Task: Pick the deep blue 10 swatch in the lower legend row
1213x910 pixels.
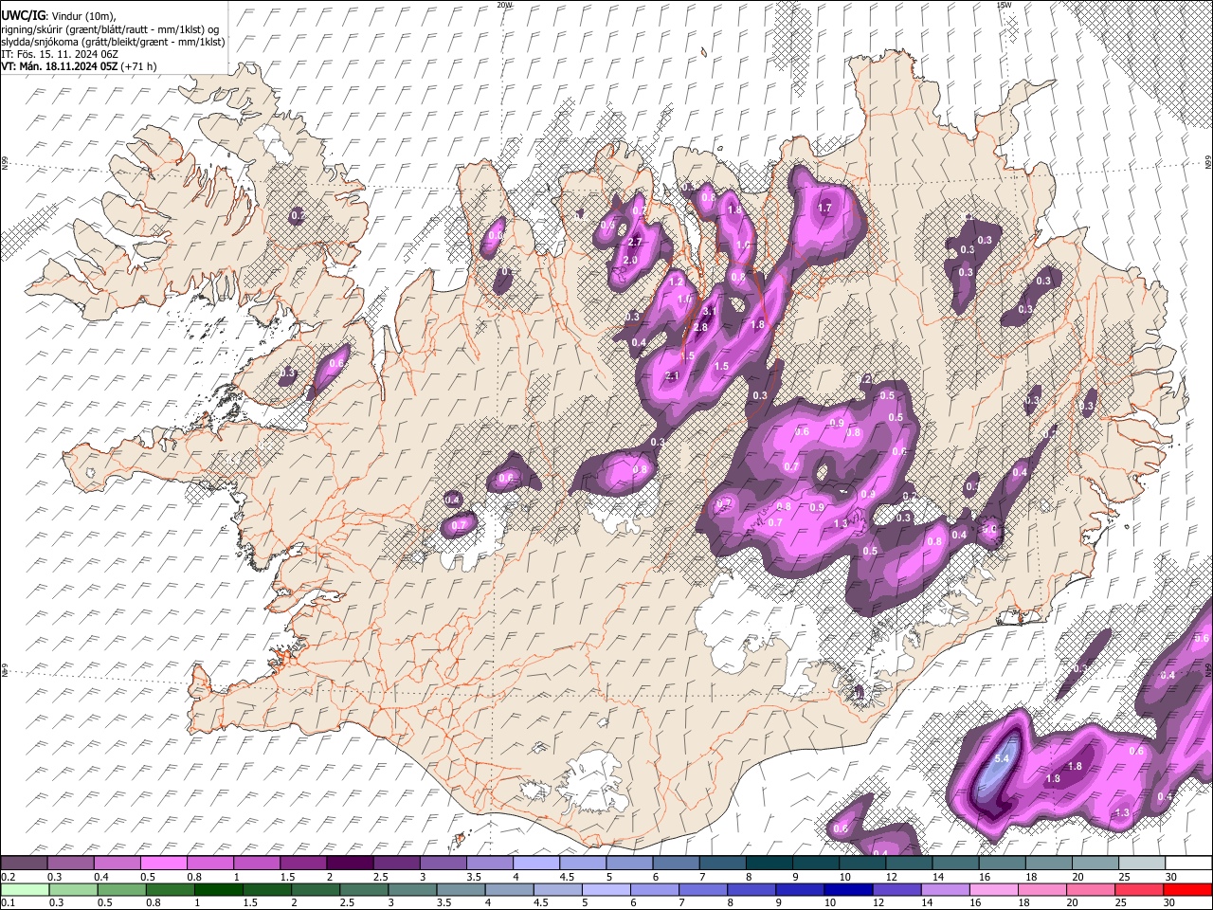Action: click(x=848, y=889)
